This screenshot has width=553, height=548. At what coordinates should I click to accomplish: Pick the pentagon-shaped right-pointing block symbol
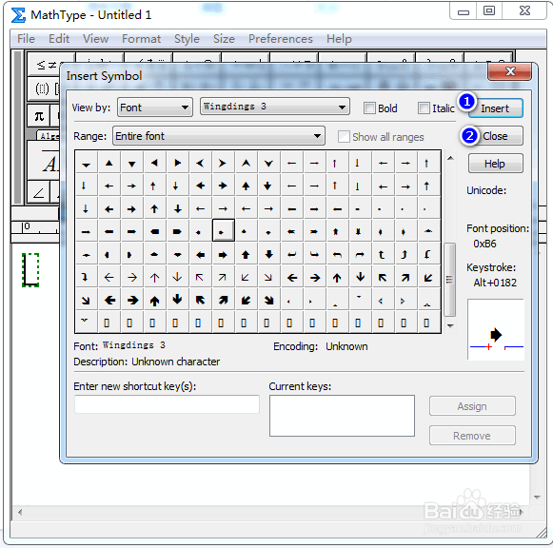click(x=177, y=231)
